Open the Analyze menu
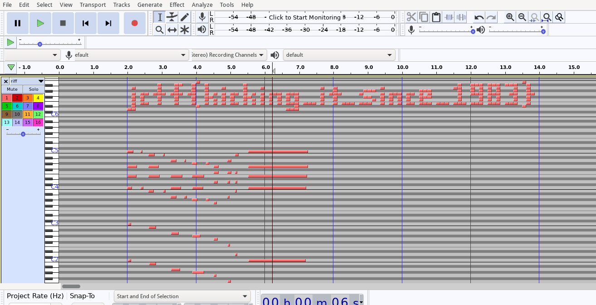 coord(202,5)
